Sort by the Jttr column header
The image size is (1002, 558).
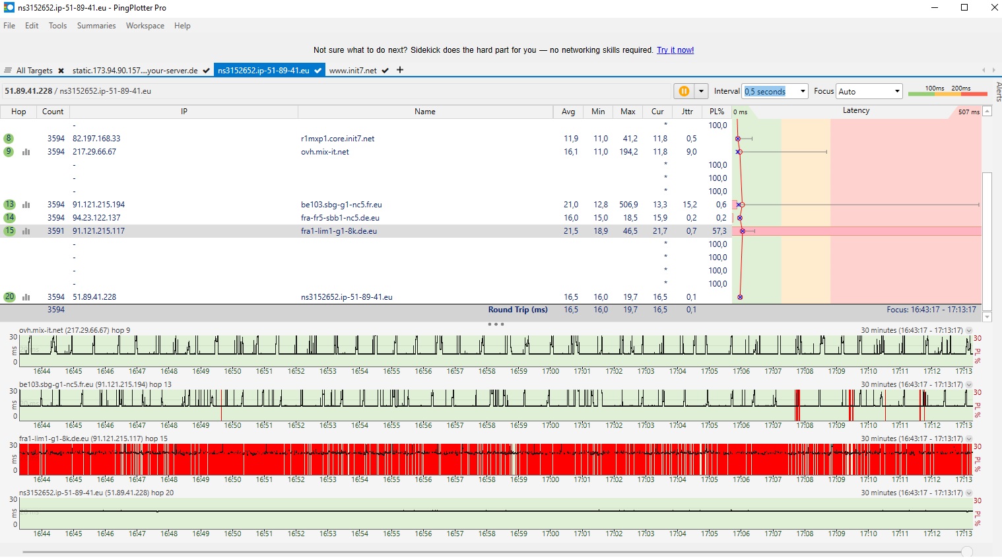[x=687, y=112]
